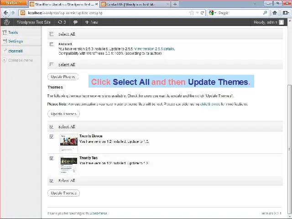Open the + New admin bar menu

[x=92, y=22]
